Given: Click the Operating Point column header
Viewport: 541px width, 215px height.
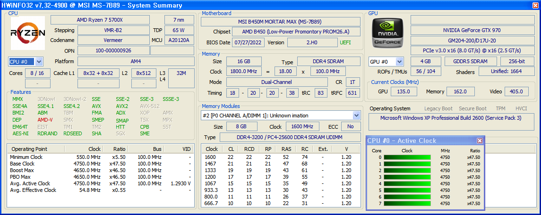Looking at the screenshot, I should [36, 149].
